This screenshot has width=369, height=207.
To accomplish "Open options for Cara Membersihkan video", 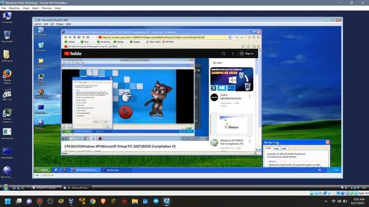I will (250, 96).
